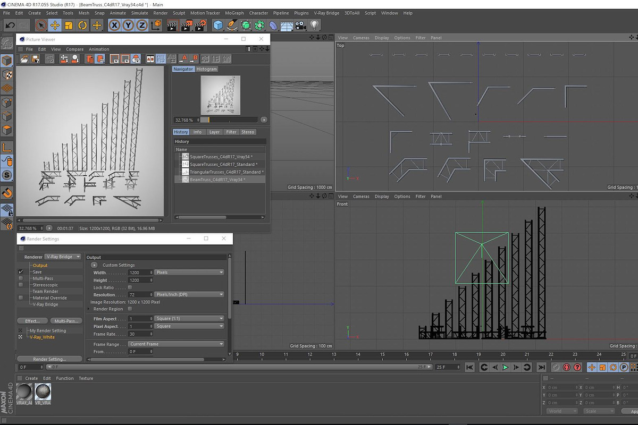Enable the Multi-Pass checkbox
638x425 pixels.
tap(21, 278)
